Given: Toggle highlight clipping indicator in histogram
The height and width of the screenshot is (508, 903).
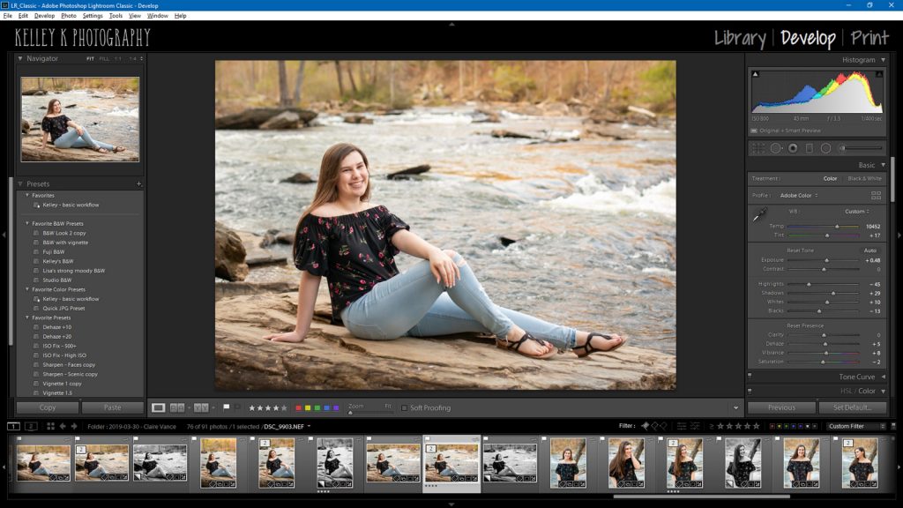Looking at the screenshot, I should tap(879, 74).
